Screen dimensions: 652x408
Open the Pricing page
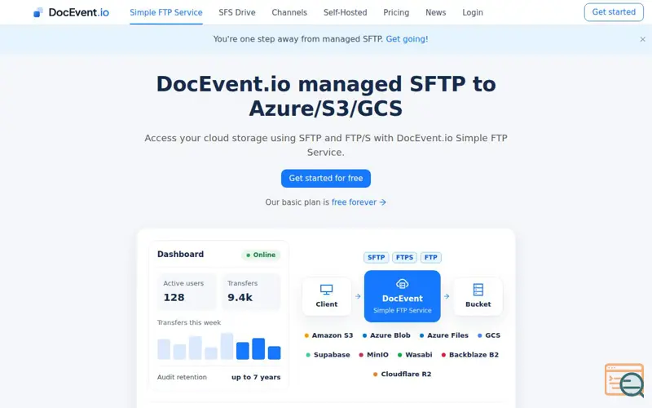click(x=396, y=12)
